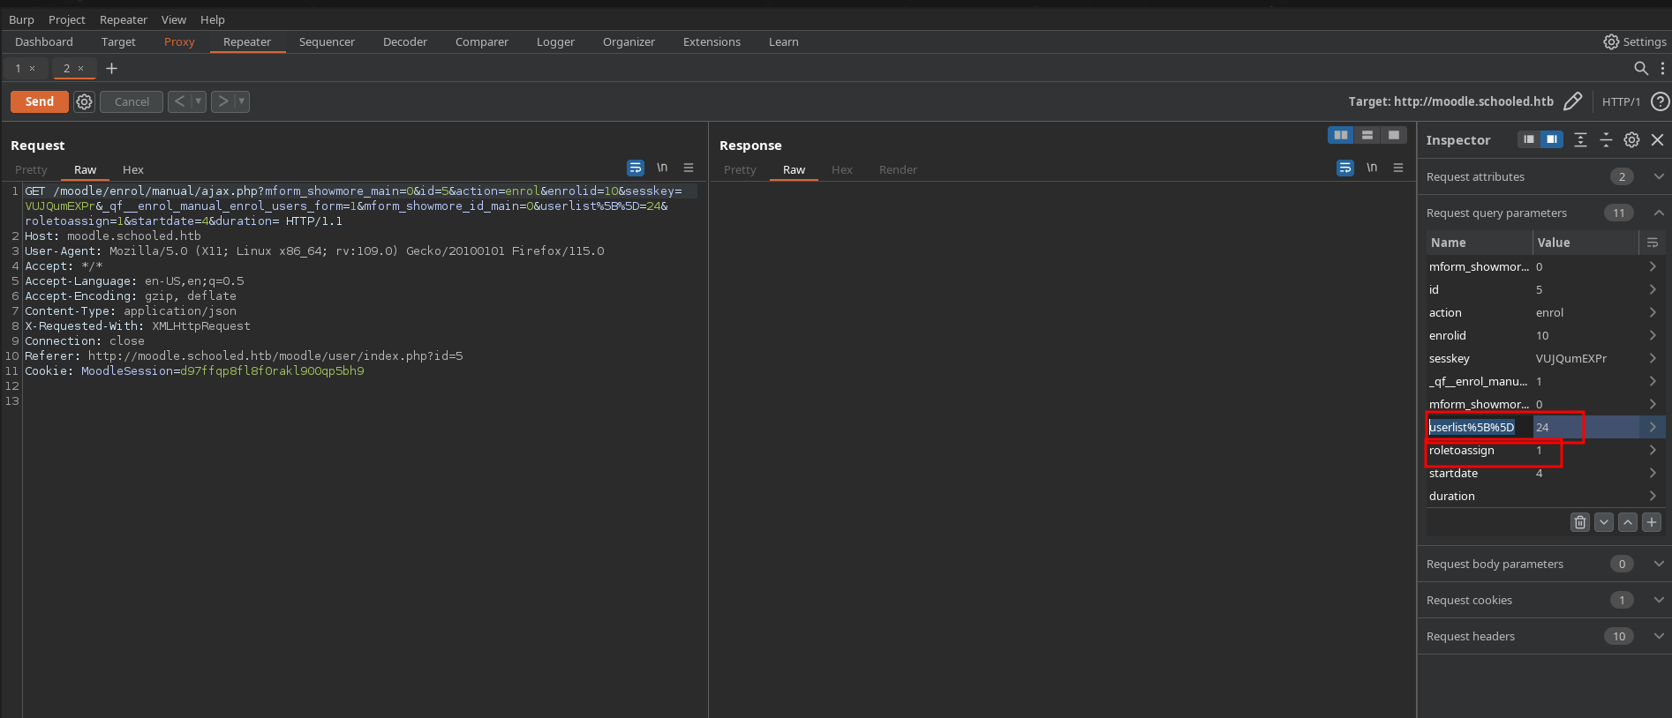Open details arrow for roletoassign parameter
The image size is (1672, 718).
[x=1653, y=450]
